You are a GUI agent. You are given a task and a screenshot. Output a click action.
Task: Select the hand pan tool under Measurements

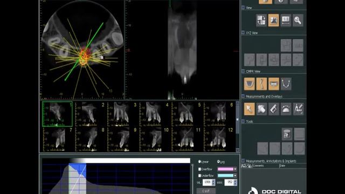(x=261, y=109)
